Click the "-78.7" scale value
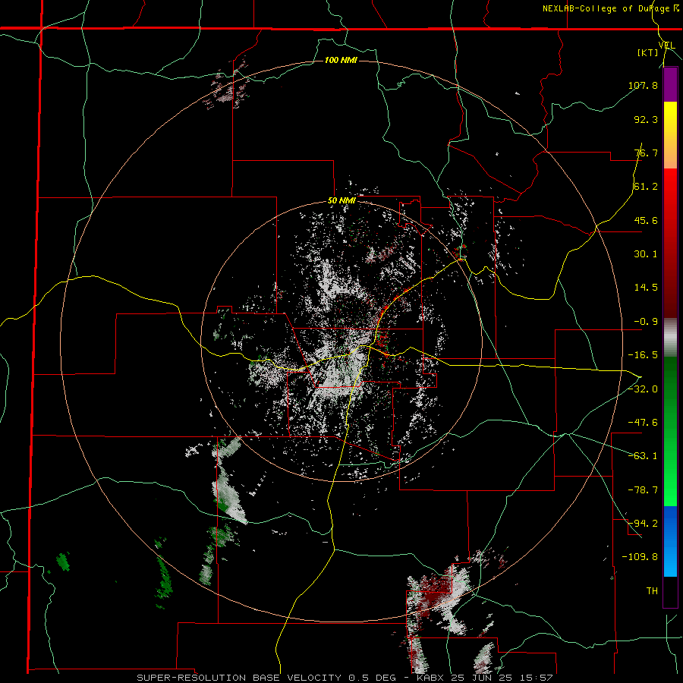The height and width of the screenshot is (683, 683). click(643, 489)
